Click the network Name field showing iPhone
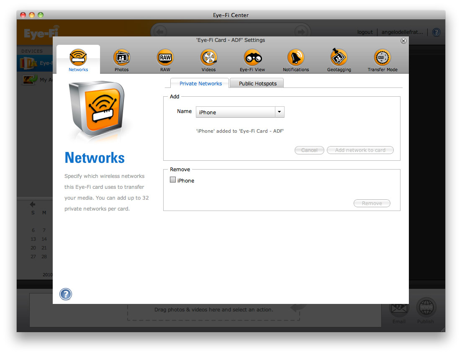The height and width of the screenshot is (355, 462). pos(236,112)
